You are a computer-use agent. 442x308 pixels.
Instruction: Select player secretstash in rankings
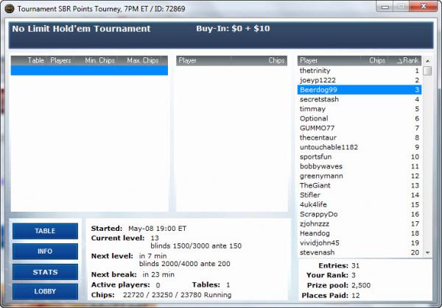pyautogui.click(x=320, y=99)
